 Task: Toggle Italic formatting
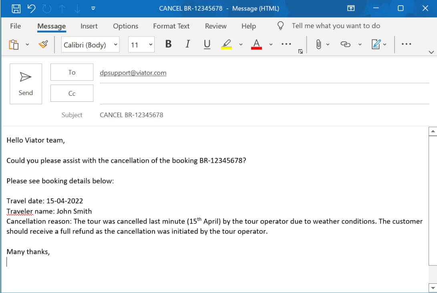tap(188, 44)
